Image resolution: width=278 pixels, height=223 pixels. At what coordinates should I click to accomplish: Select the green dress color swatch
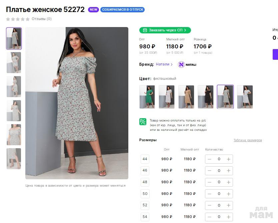coord(147,97)
